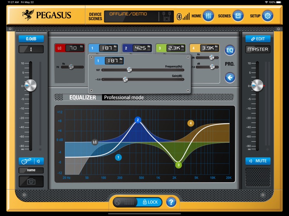Tap the Bluetooth signal indicator
289x216 pixels.
click(x=183, y=17)
